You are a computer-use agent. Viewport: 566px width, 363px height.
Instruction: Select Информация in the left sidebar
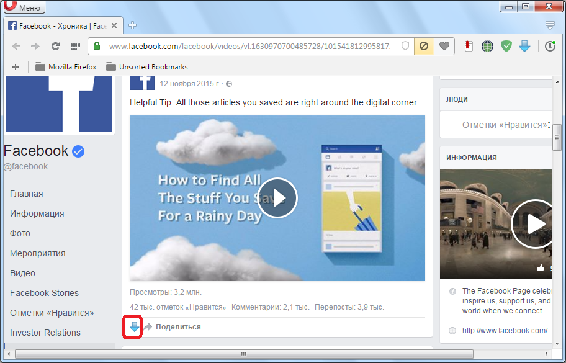tap(37, 213)
